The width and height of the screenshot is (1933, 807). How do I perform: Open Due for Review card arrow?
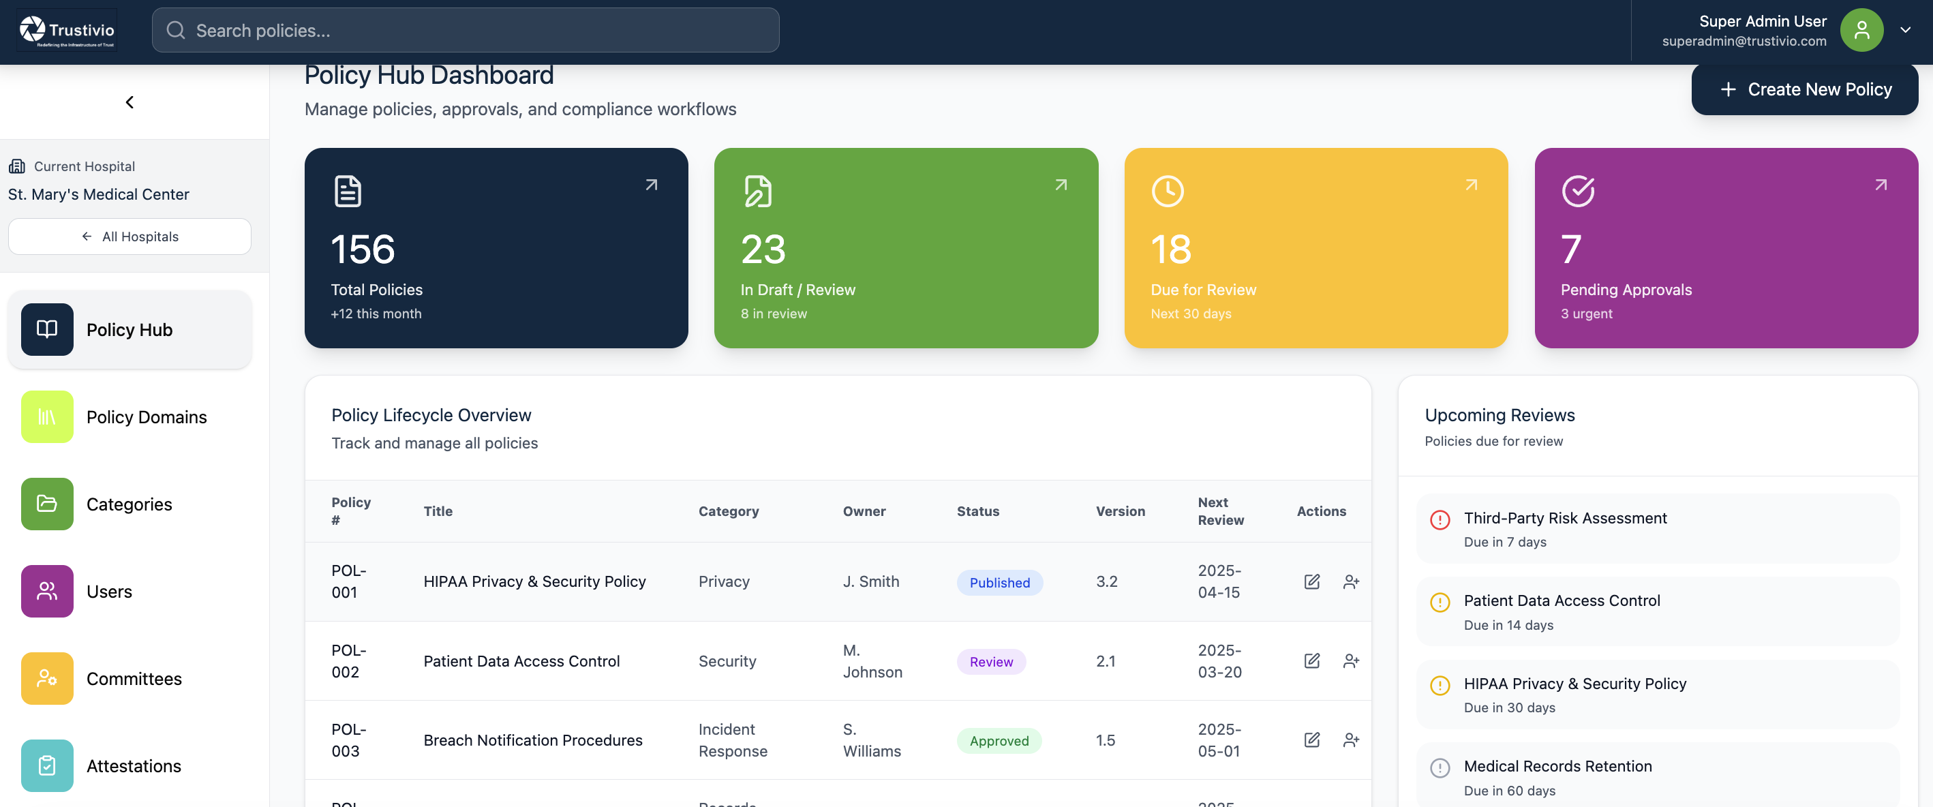[1471, 185]
